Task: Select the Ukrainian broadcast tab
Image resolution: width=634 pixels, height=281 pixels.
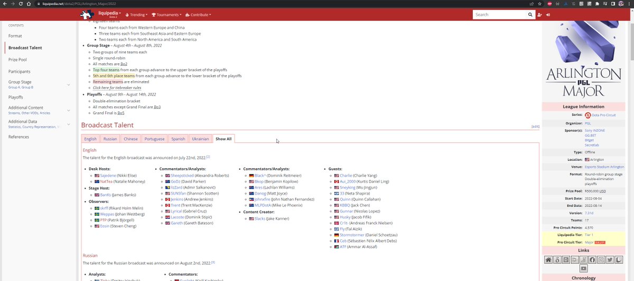Action: (x=200, y=139)
